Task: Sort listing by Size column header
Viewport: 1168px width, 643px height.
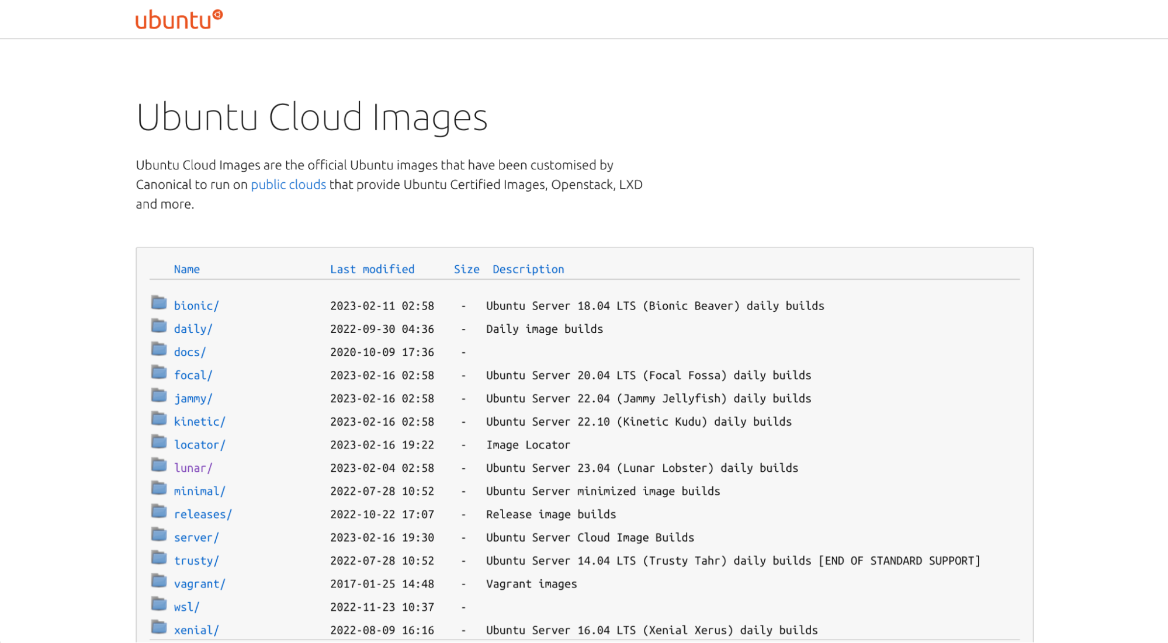Action: (466, 269)
